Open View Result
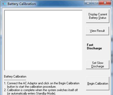 [97, 31]
